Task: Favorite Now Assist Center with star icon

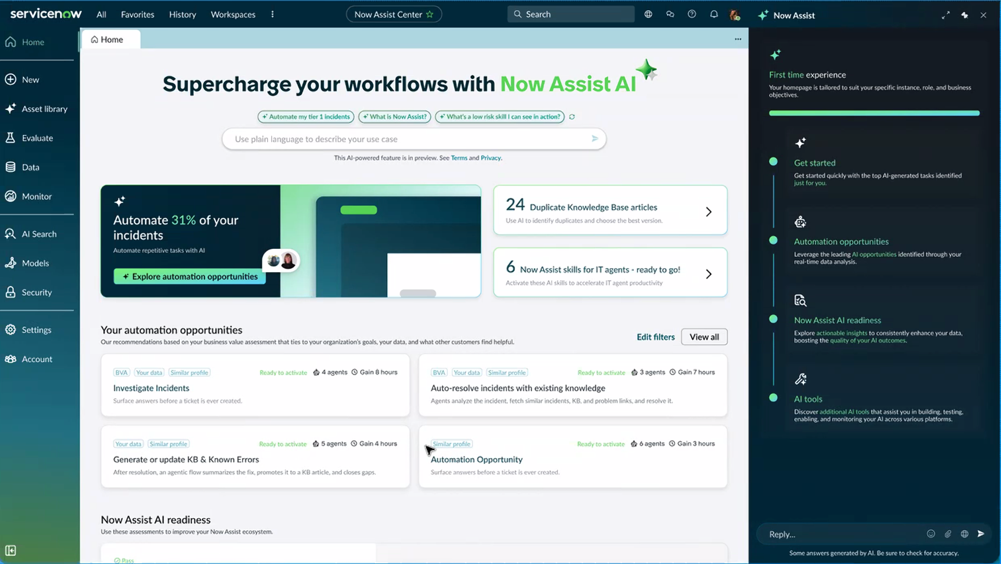Action: tap(429, 14)
